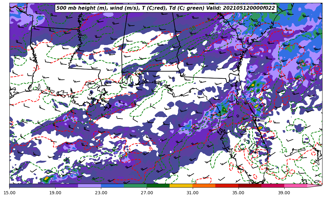Pick the blue segment in the colorbar
Viewport: 325px width, 198px height.
pos(112,186)
